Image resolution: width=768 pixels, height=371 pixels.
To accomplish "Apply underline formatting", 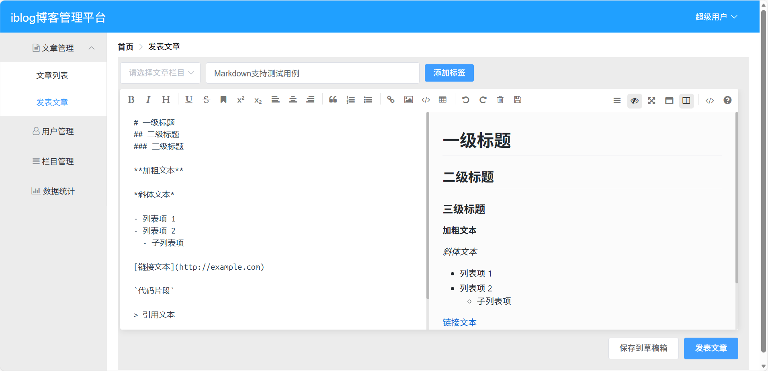I will point(189,100).
